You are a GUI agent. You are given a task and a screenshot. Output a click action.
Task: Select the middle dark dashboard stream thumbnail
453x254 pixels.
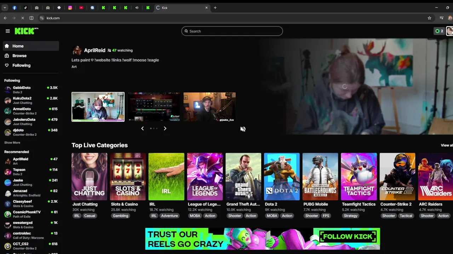pos(154,107)
